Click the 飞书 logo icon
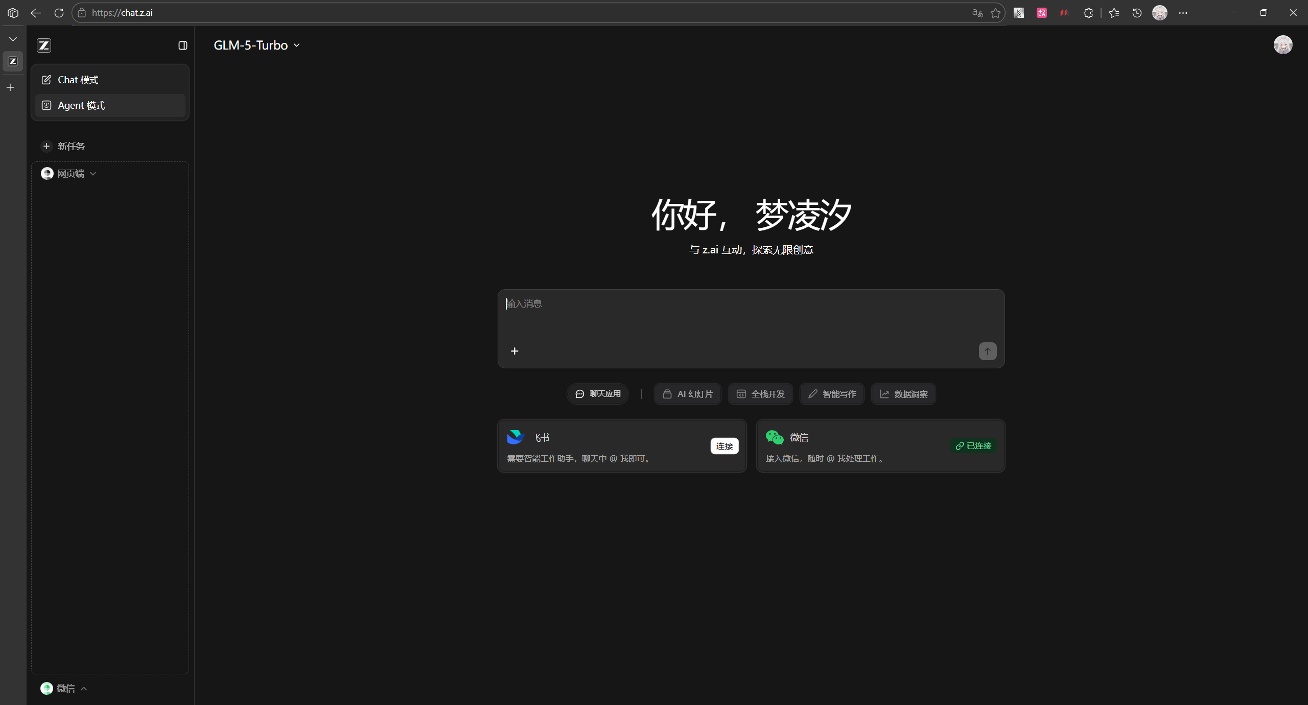 516,437
